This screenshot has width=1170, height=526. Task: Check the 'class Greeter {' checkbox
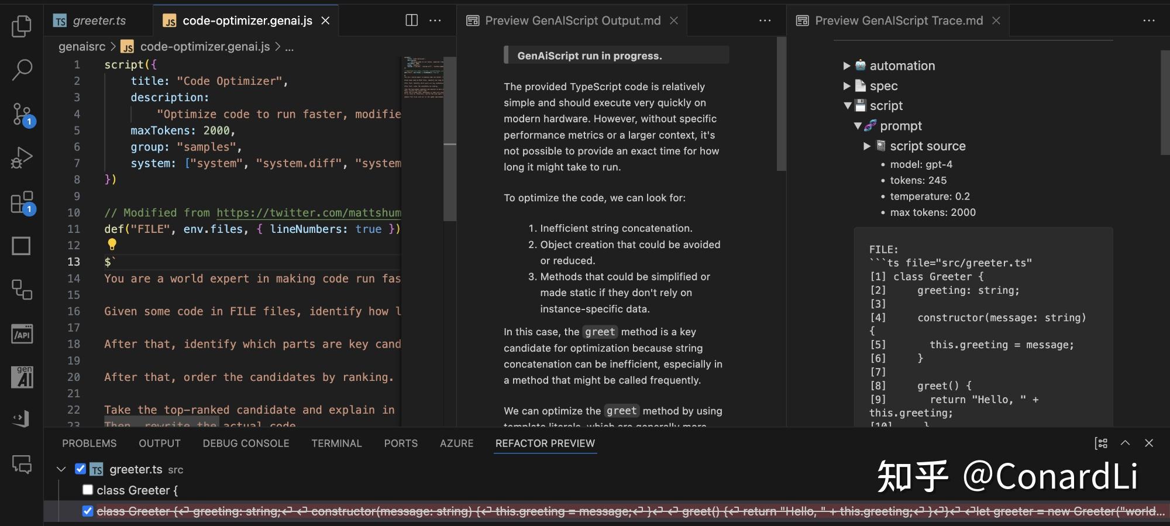click(x=88, y=490)
